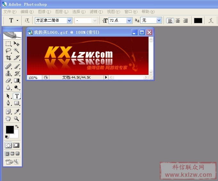
Task: Reset default foreground and background colors
Action: (x=6, y=137)
